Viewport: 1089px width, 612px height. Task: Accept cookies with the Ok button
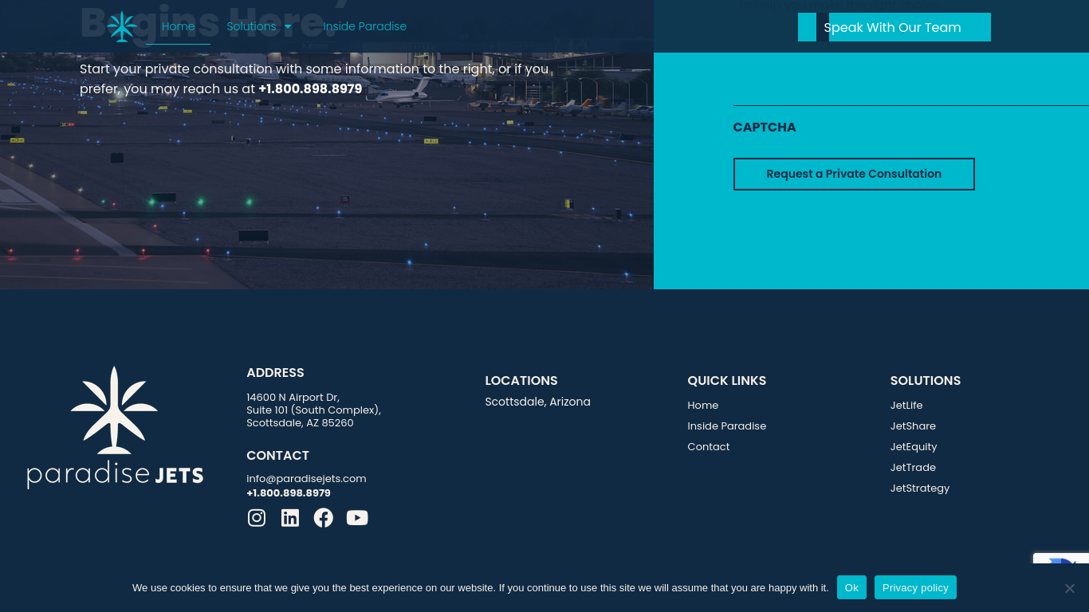tap(851, 587)
